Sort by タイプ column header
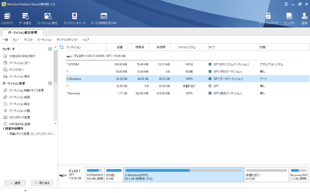The width and height of the screenshot is (310, 193). point(234,47)
